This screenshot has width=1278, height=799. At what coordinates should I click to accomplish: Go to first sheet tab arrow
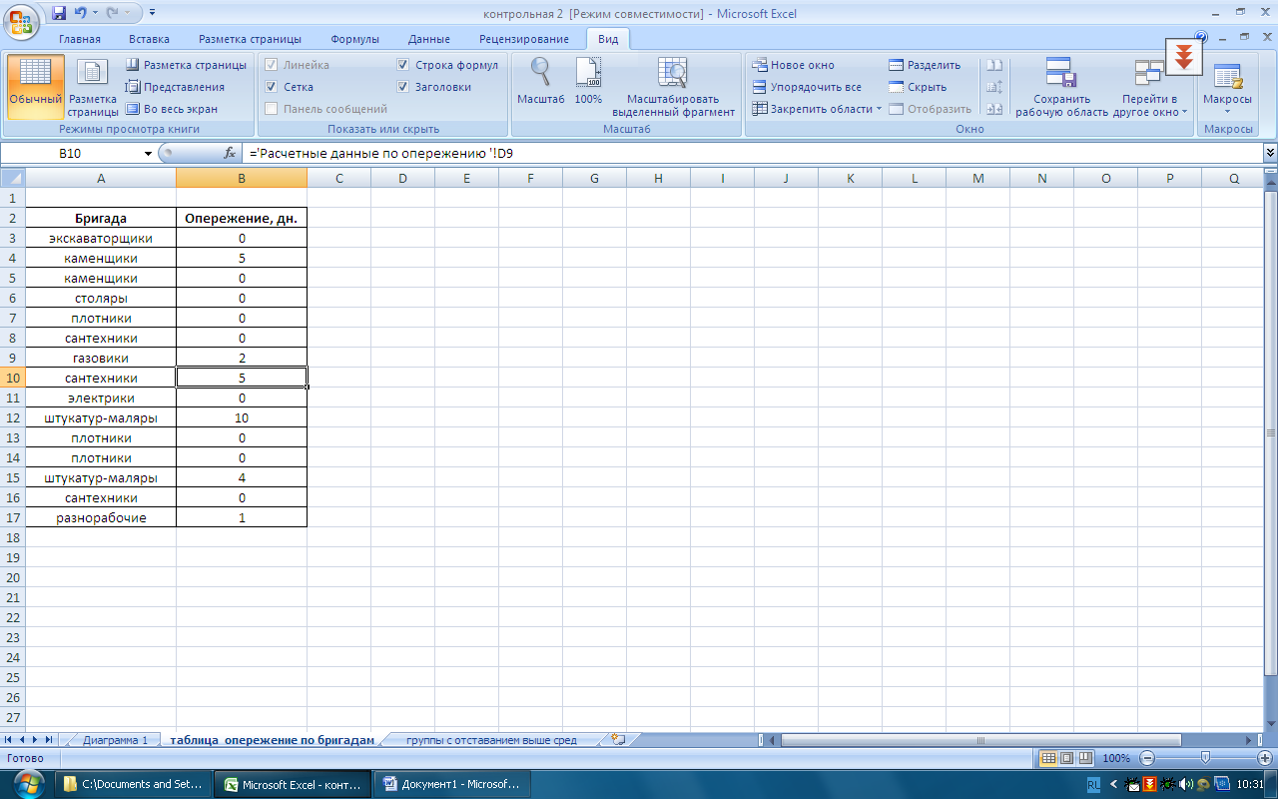click(9, 740)
